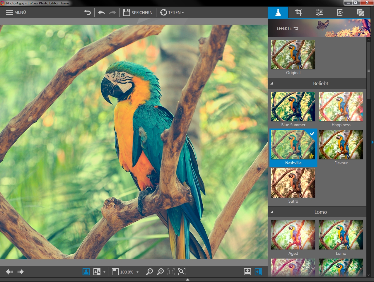
Task: Enable single image view mode
Action: 86,272
